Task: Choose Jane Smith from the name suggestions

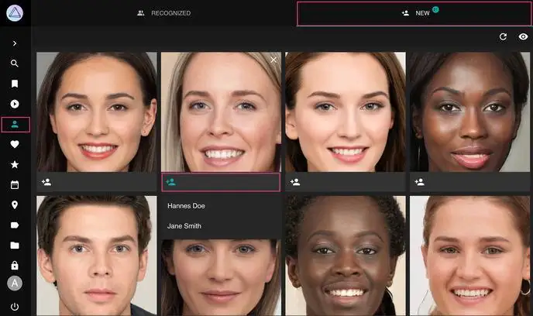Action: [x=184, y=226]
